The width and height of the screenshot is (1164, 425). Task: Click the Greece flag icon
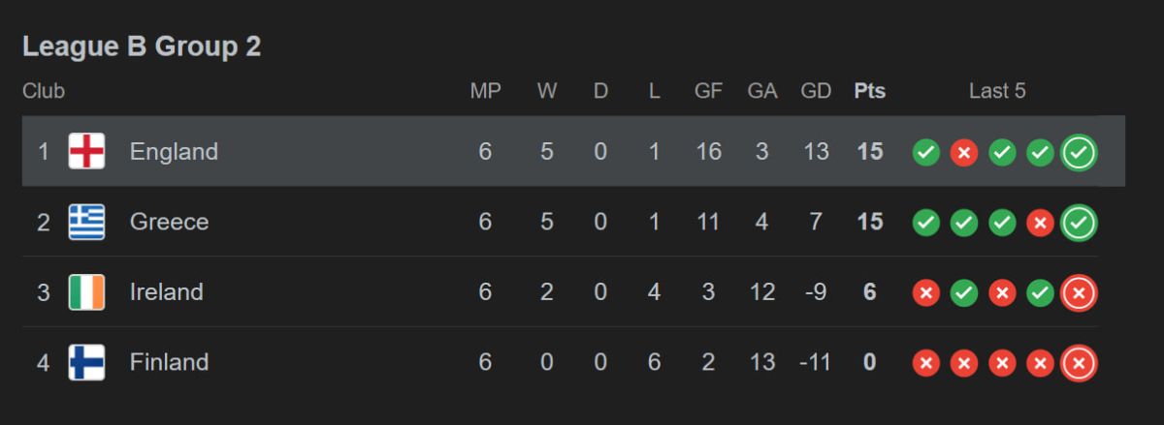(86, 223)
